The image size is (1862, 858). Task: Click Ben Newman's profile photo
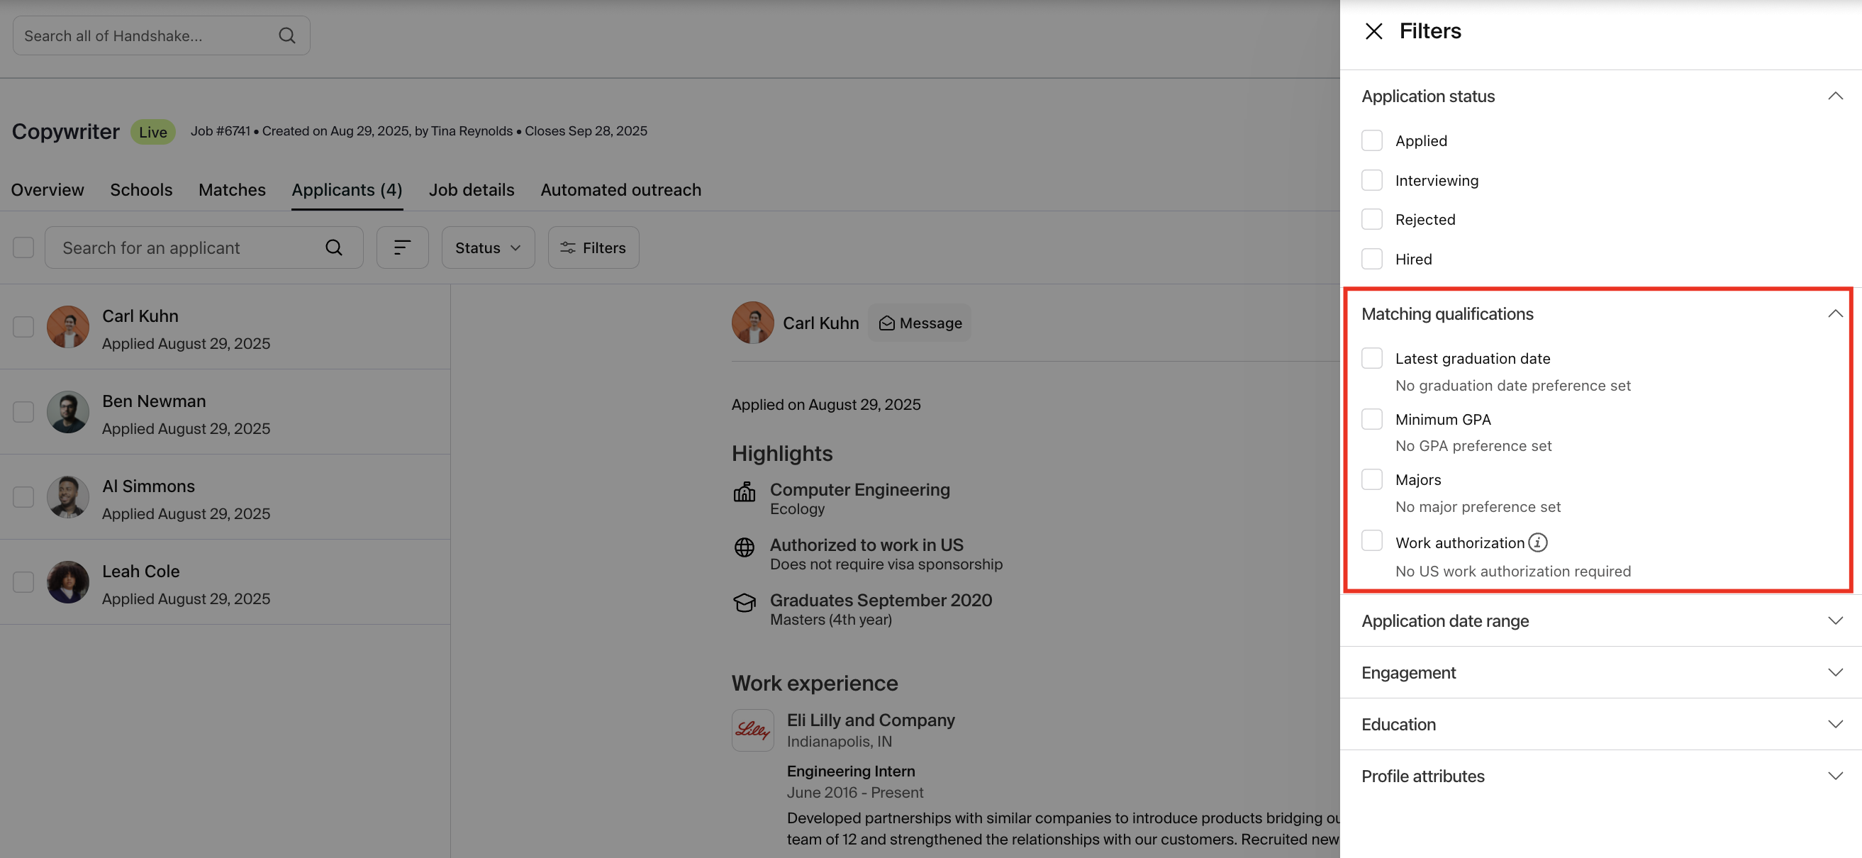68,412
